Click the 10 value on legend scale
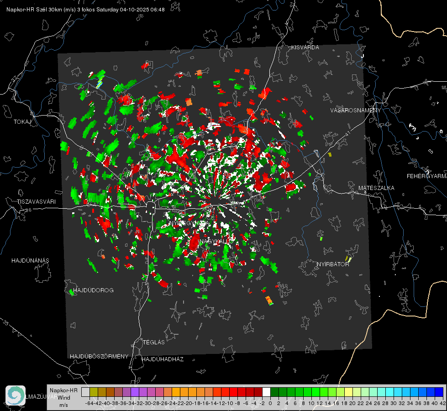 coord(311,403)
